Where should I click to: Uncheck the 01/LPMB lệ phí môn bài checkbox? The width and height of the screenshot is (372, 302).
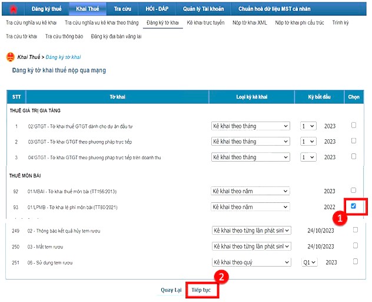click(x=353, y=206)
